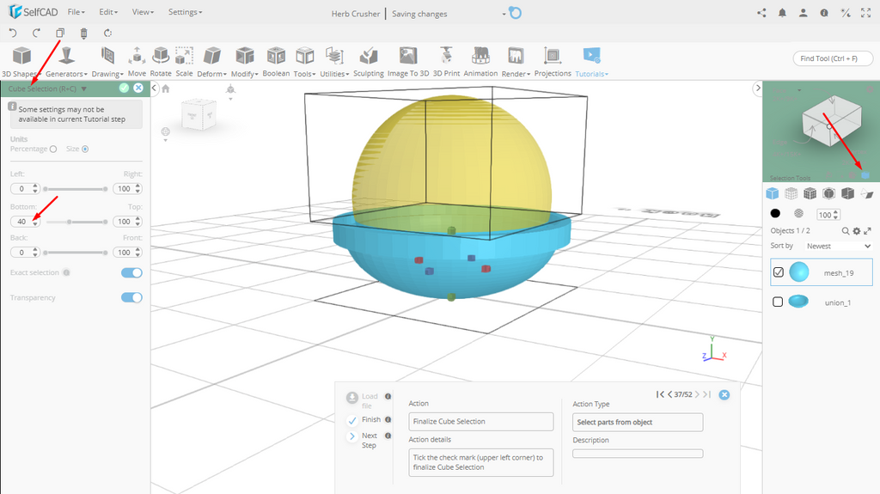Open the Tutorials menu

[x=591, y=62]
